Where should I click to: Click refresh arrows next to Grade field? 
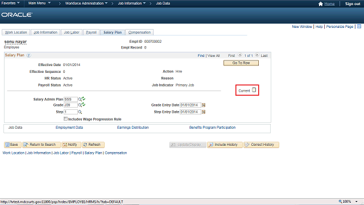pos(84,105)
